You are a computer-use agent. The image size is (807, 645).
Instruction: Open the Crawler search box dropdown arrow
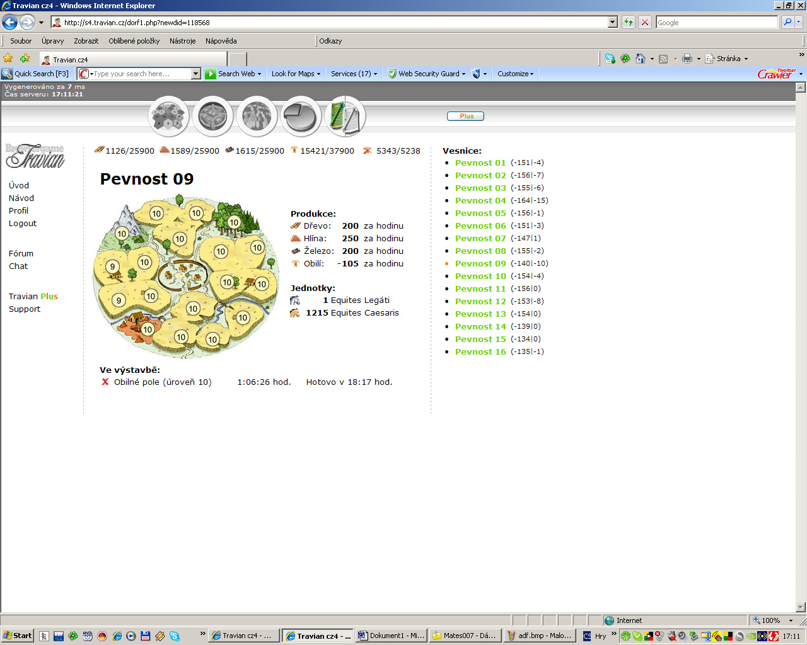pyautogui.click(x=195, y=74)
